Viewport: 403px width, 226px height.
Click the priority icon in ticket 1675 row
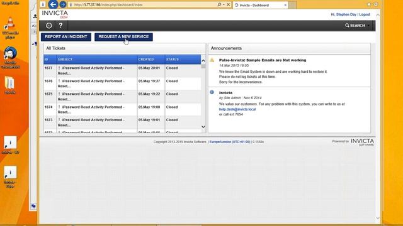(59, 94)
